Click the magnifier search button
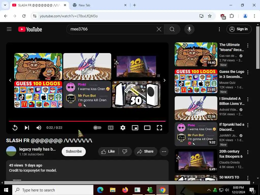 [172, 29]
